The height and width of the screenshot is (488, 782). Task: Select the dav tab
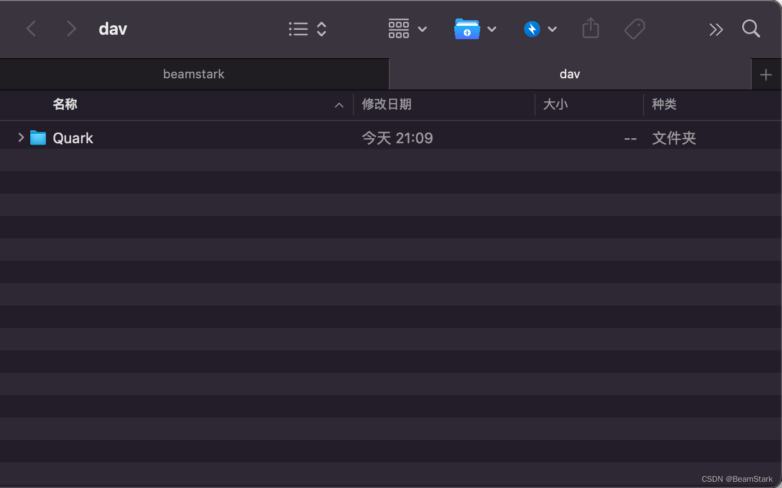[x=569, y=74]
